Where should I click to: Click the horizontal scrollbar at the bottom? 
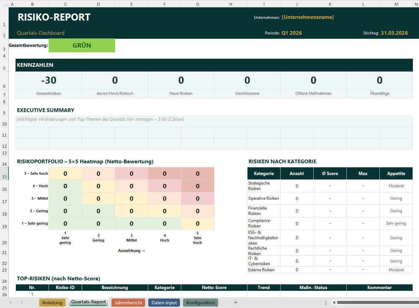[371, 303]
